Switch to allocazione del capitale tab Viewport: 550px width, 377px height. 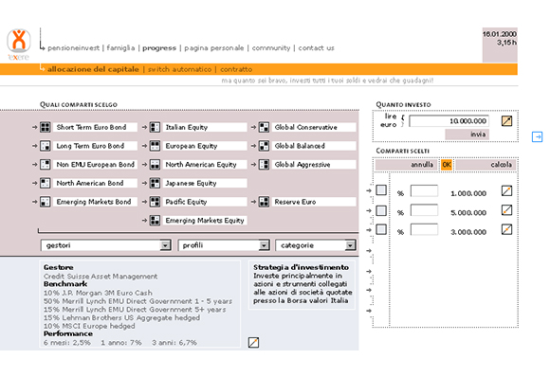click(93, 69)
